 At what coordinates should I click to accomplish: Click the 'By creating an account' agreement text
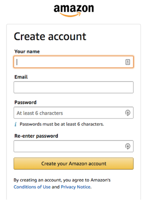coord(62,180)
